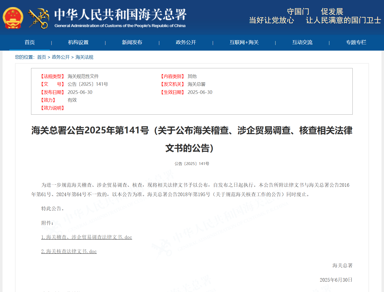
Task: Open the 机构设置 navigation menu
Action: [x=78, y=43]
